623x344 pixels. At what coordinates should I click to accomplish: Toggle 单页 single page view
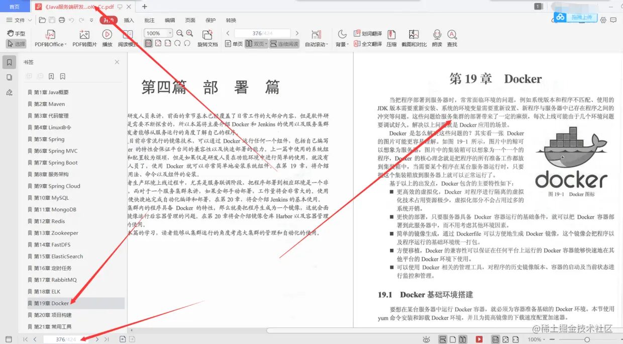coord(234,44)
